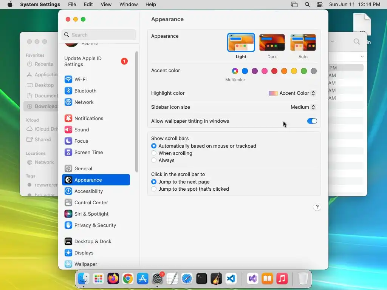Open Wi-Fi settings in sidebar
Screen dimensions: 387x290
(96, 79)
